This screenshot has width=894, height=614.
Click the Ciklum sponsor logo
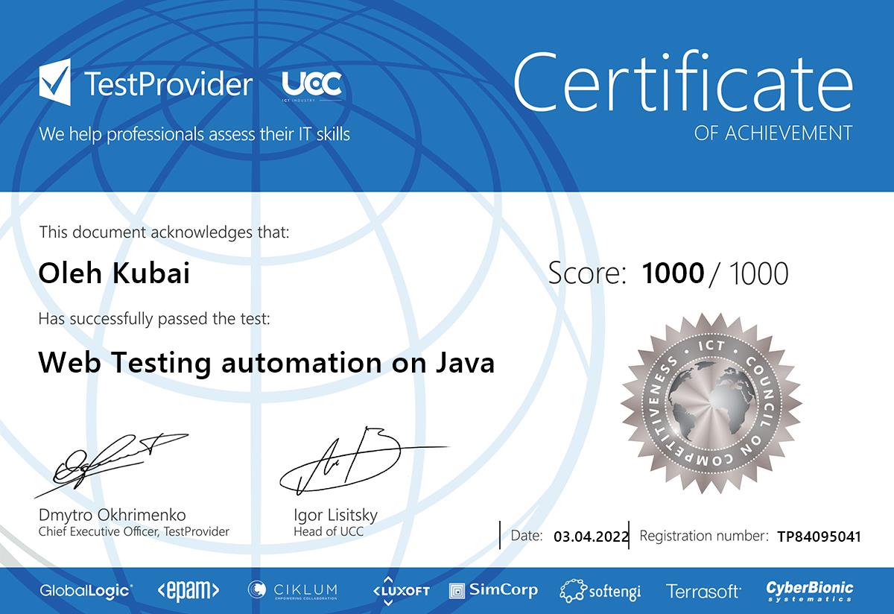point(293,591)
